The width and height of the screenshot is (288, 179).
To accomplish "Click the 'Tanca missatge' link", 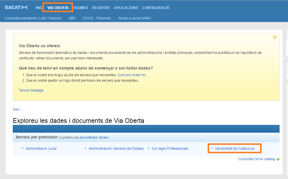I will pyautogui.click(x=31, y=90).
